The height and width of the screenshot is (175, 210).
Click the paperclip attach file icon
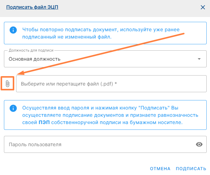tap(8, 84)
